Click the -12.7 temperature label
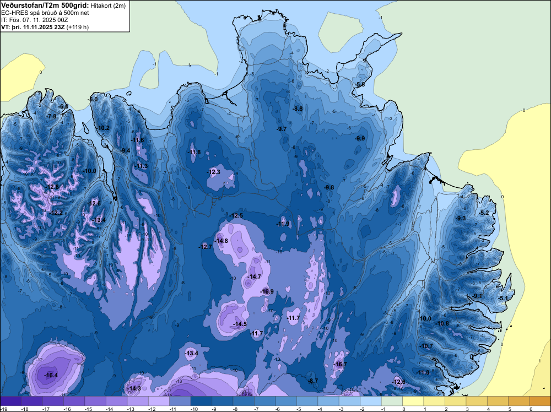 (205, 247)
